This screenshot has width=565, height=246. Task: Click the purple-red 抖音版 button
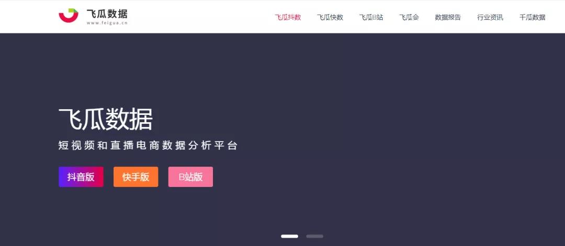pos(81,177)
